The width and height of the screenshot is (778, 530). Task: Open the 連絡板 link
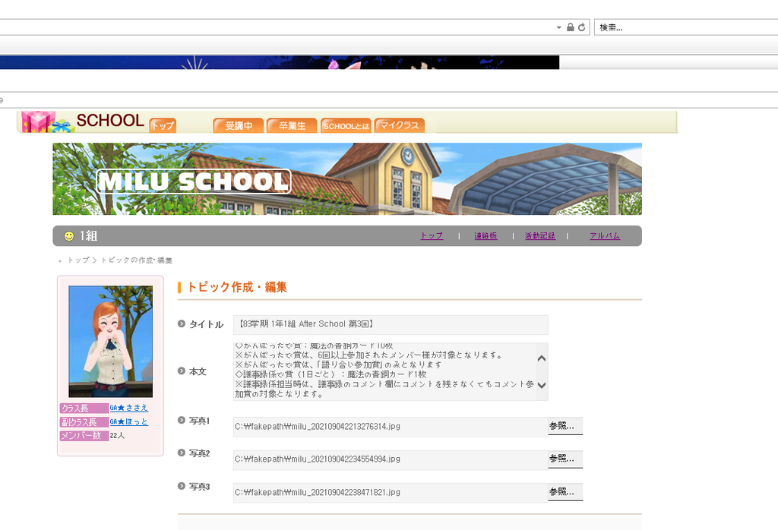(x=485, y=236)
